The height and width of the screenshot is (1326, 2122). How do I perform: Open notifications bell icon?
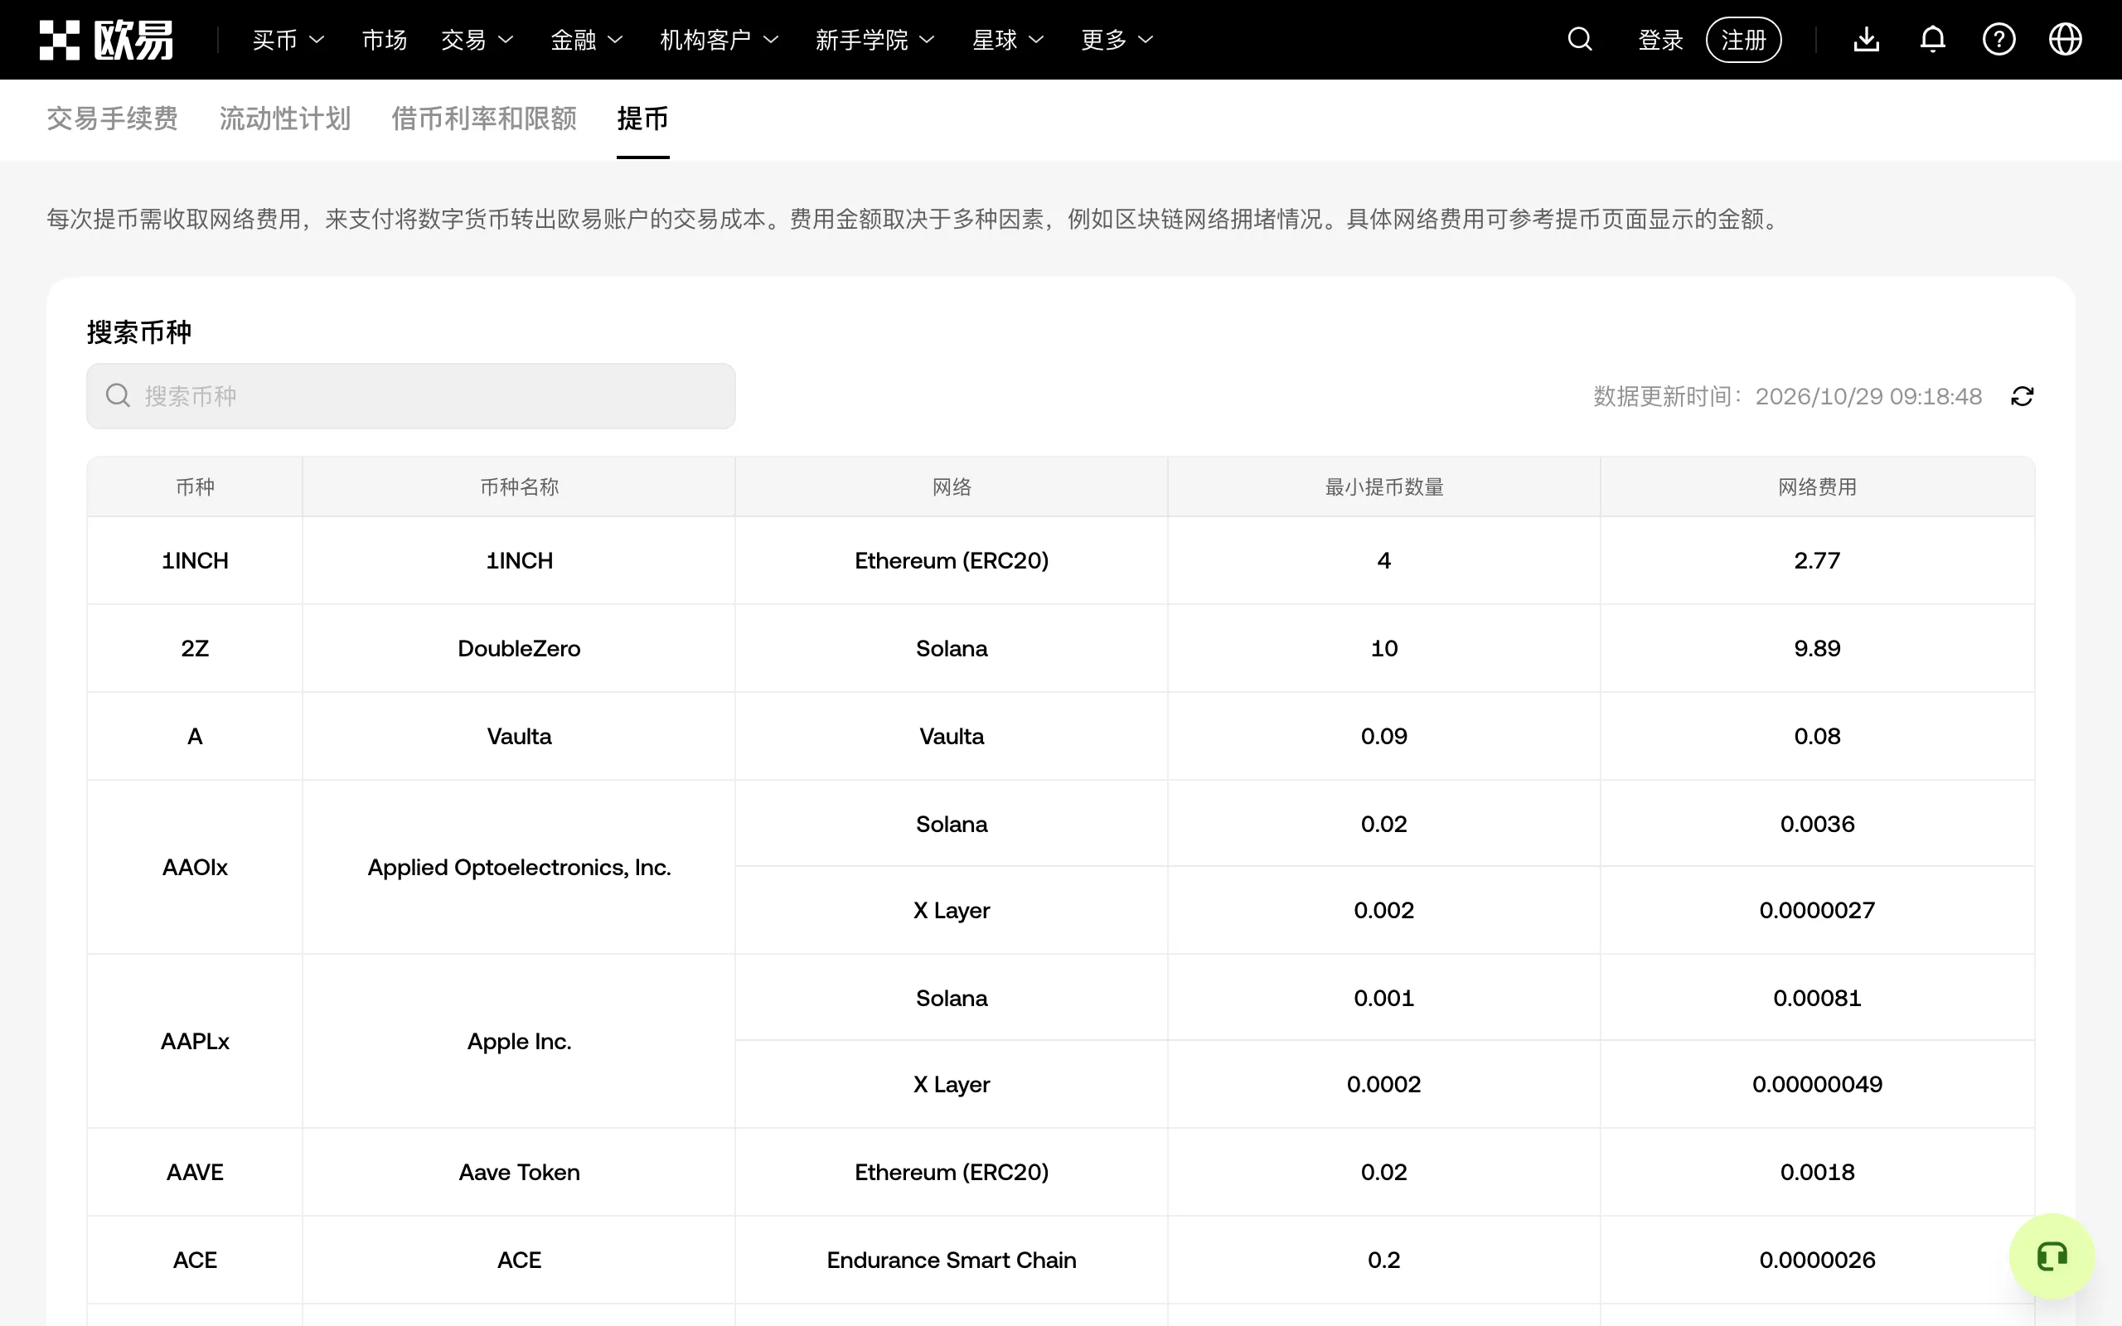click(1933, 40)
